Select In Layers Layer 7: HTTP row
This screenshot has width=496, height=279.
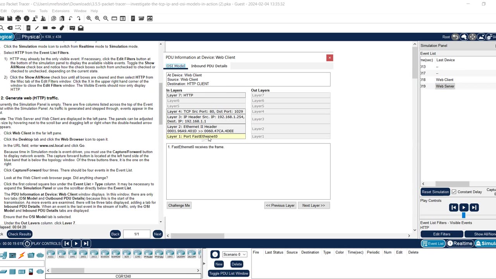pos(206,95)
